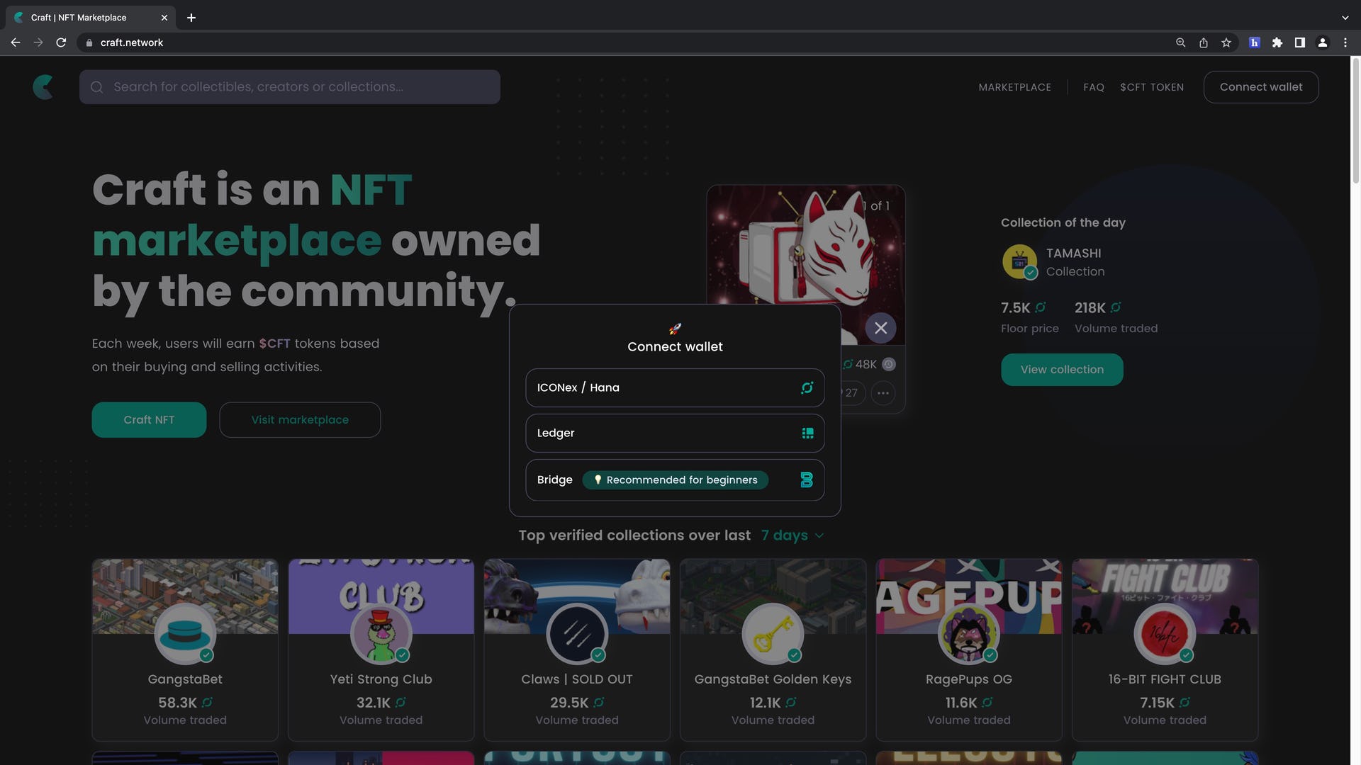Click the RagePups OG avatar
The width and height of the screenshot is (1361, 765).
tap(969, 634)
